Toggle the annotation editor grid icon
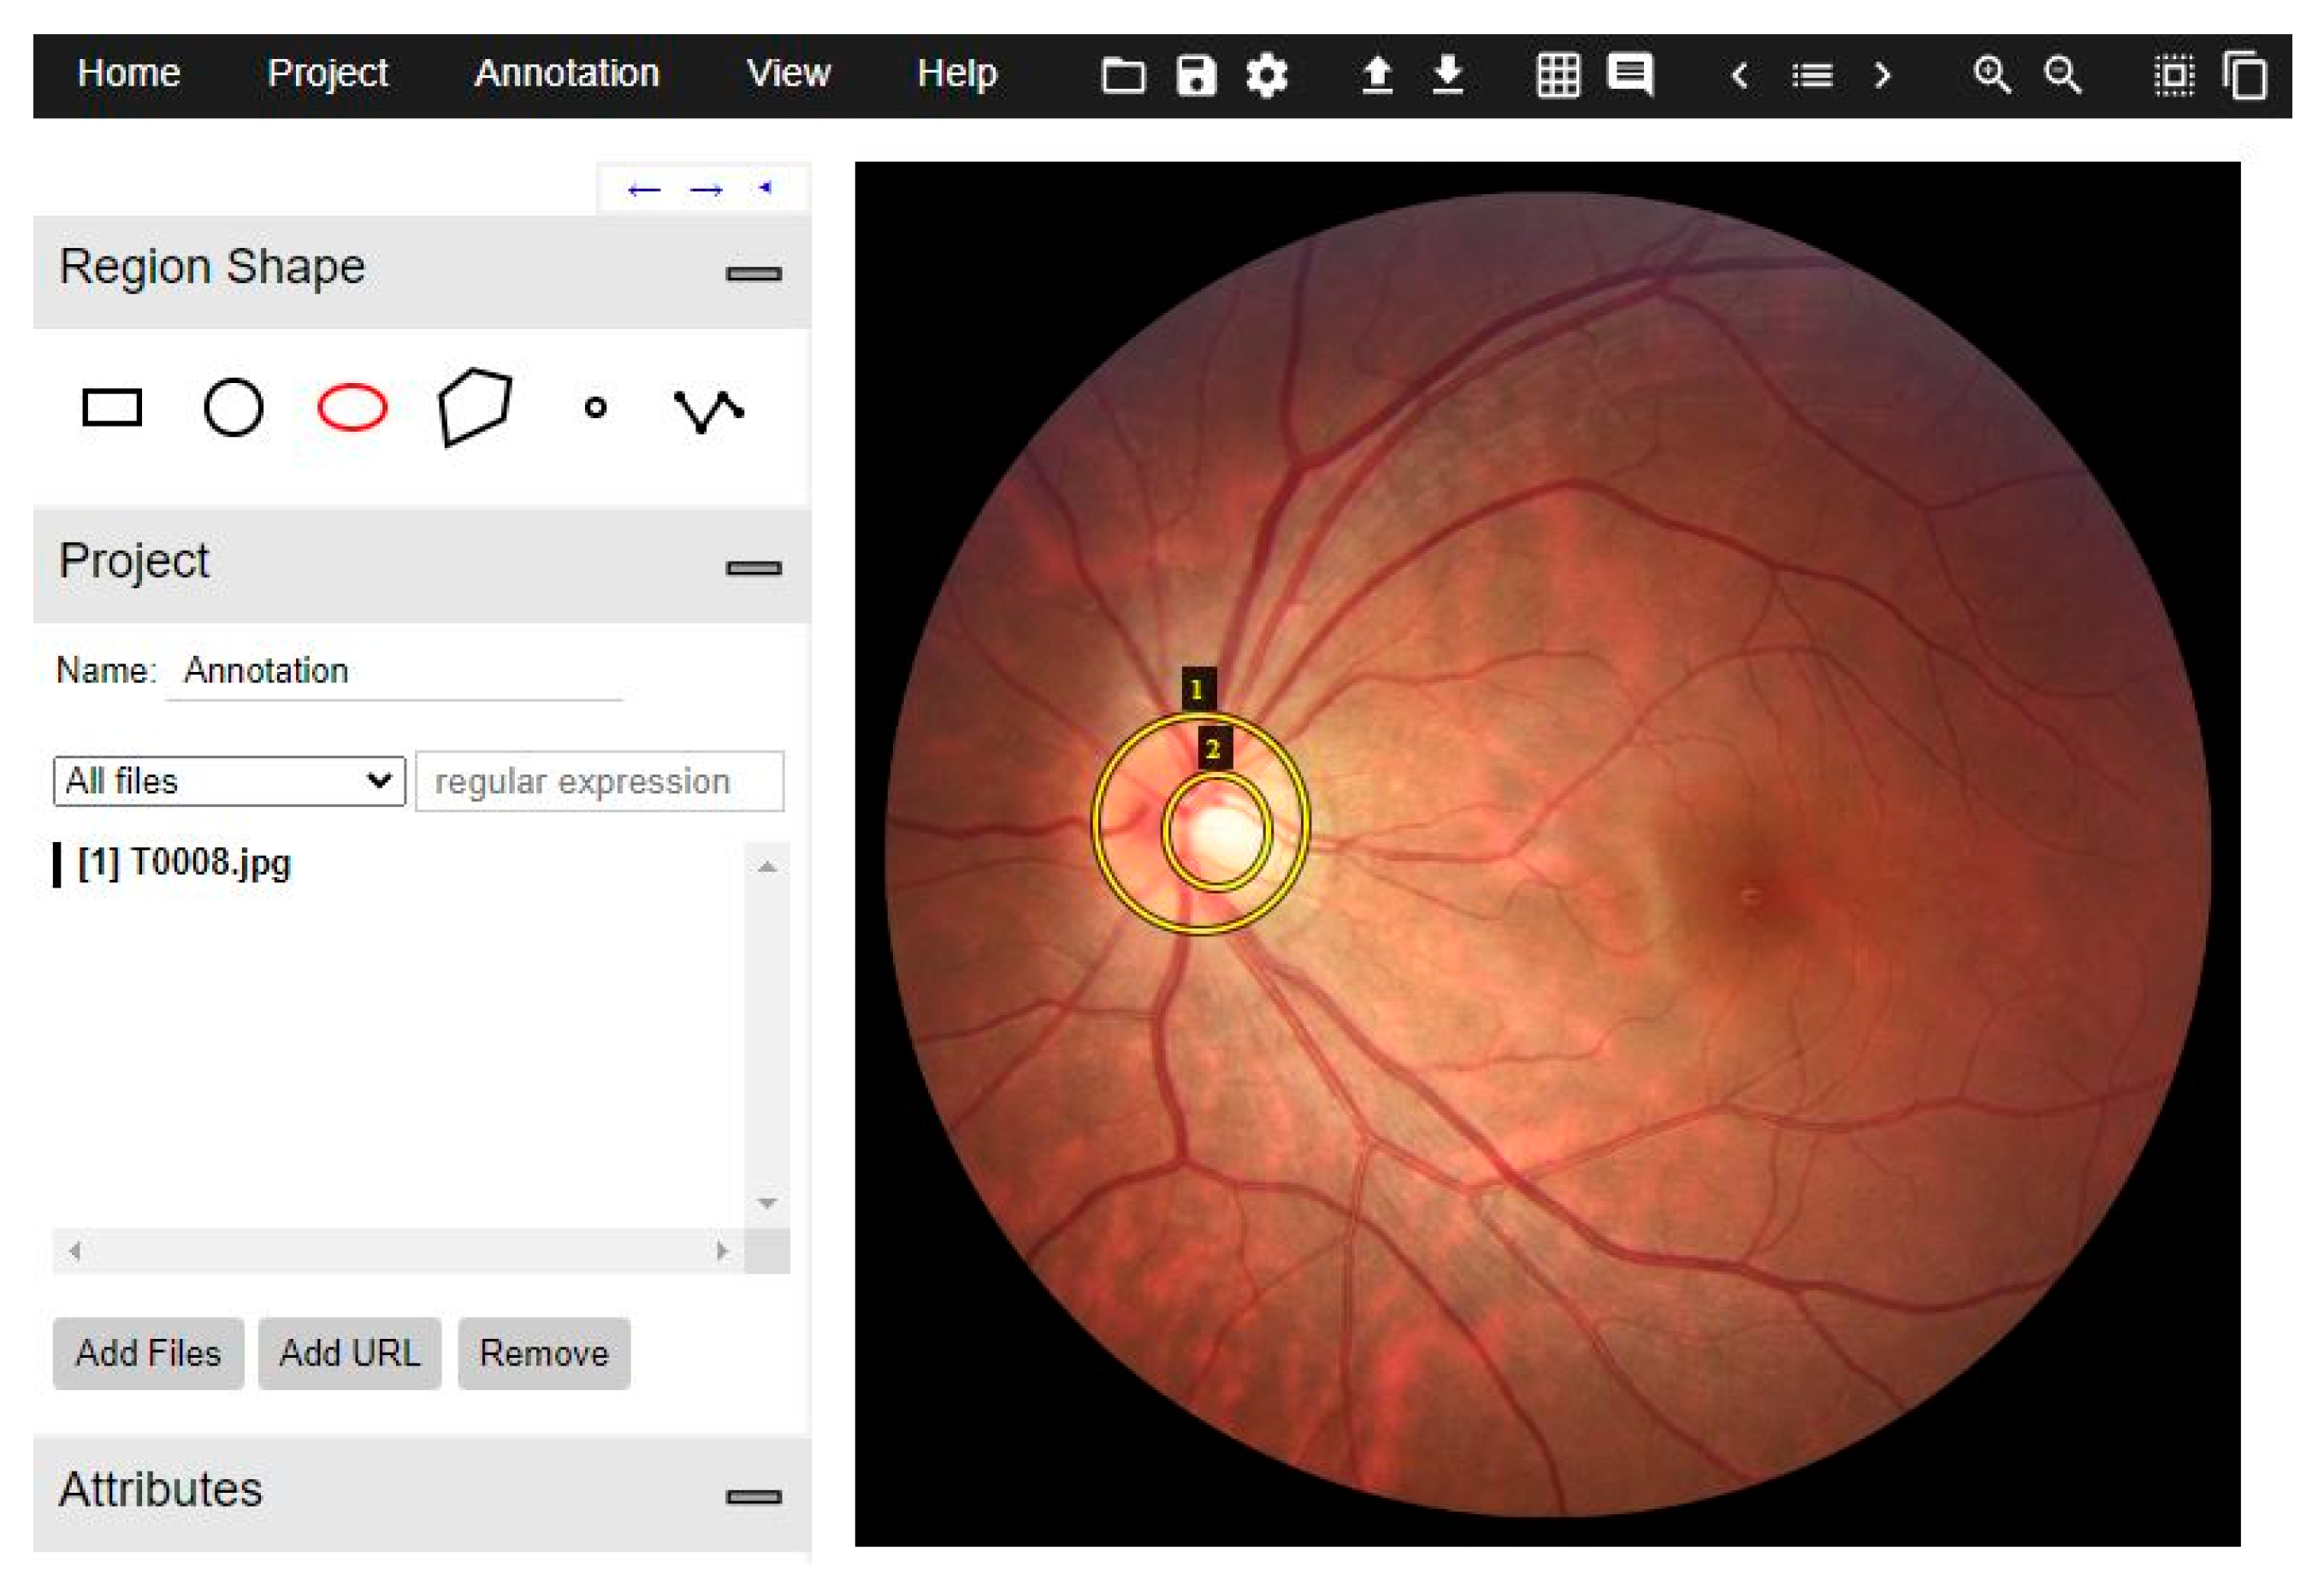 [1557, 75]
